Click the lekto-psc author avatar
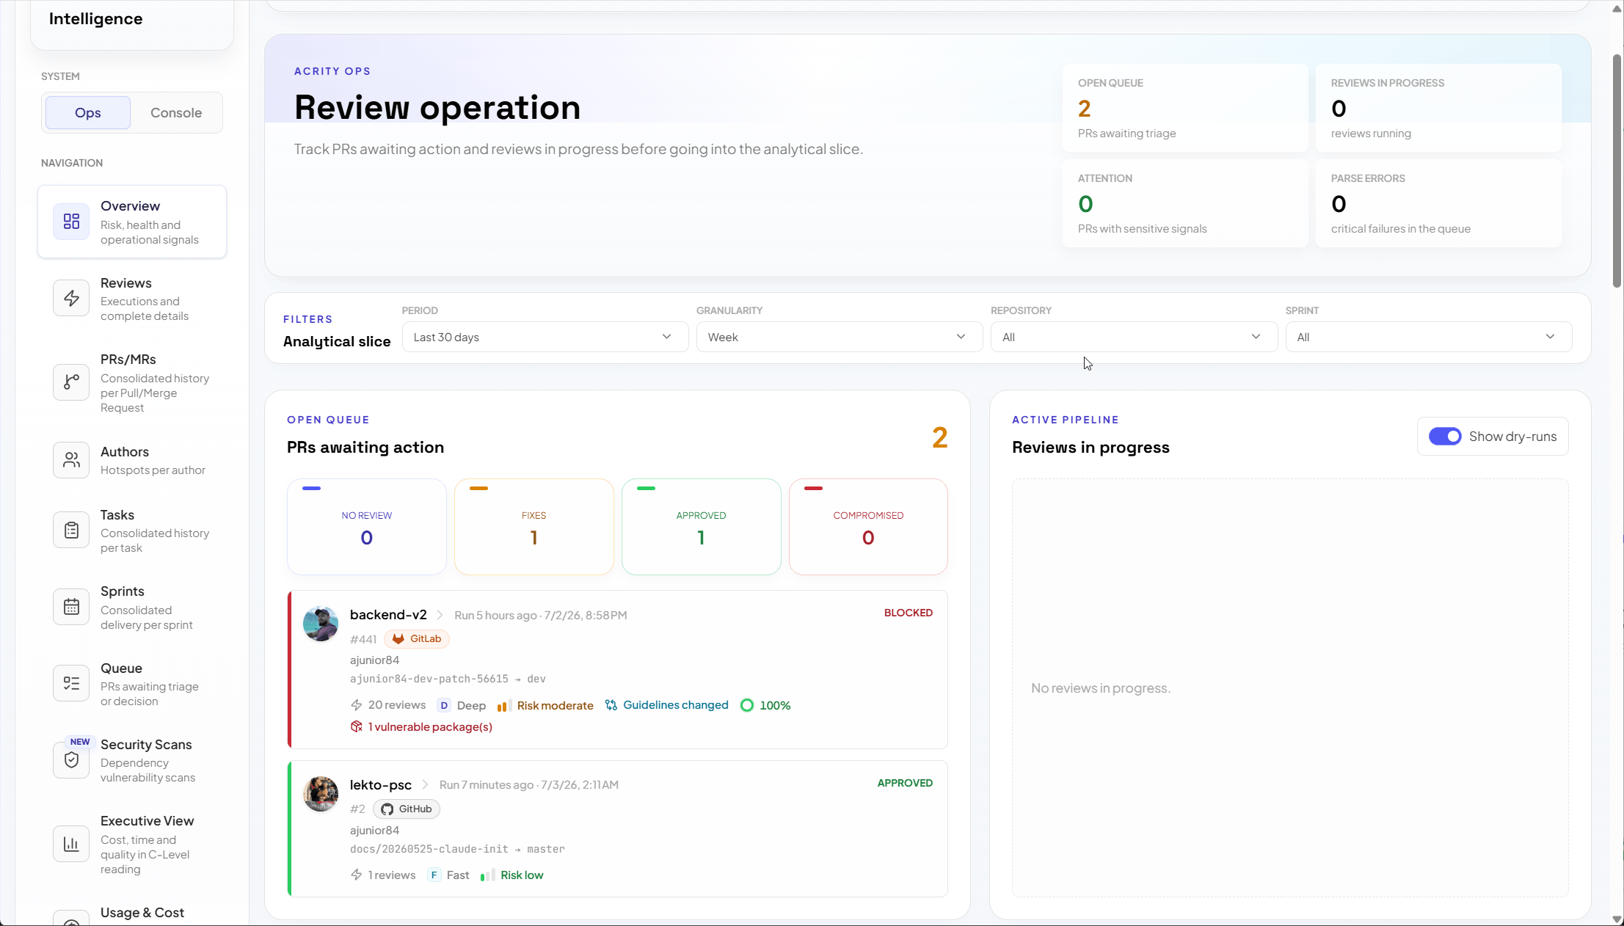This screenshot has height=926, width=1624. (321, 794)
